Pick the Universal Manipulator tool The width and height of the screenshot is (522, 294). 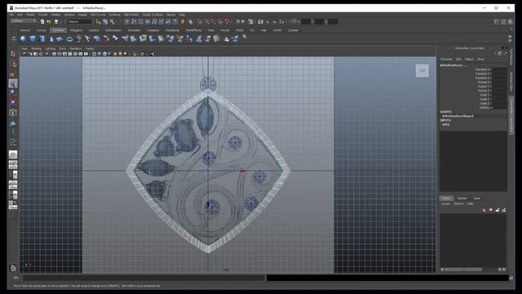[13, 113]
